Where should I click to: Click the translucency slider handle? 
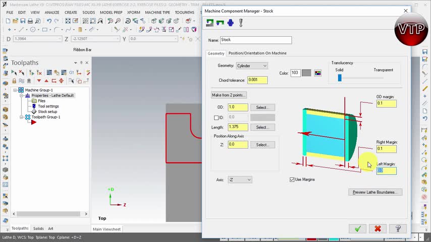340,78
